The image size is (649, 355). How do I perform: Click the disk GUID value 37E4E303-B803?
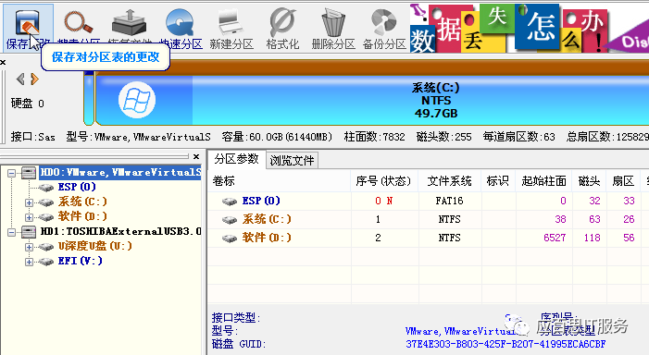pos(505,344)
